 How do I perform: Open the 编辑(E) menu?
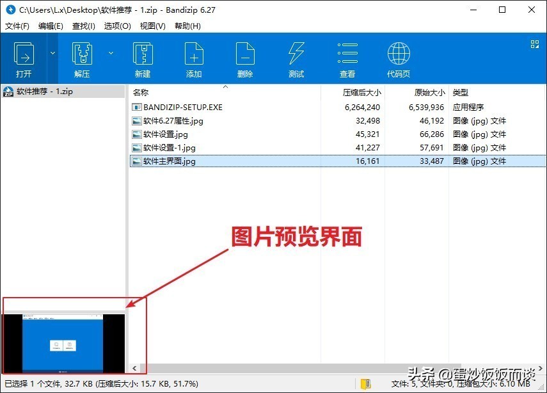coord(51,26)
